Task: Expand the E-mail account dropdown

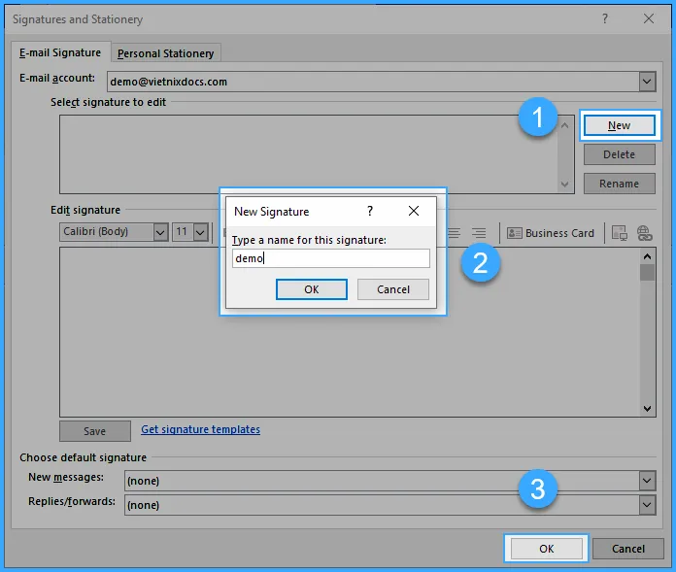Action: tap(648, 82)
